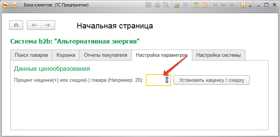Close the База клиентов window
Viewport: 280px width, 137px height.
(x=274, y=5)
